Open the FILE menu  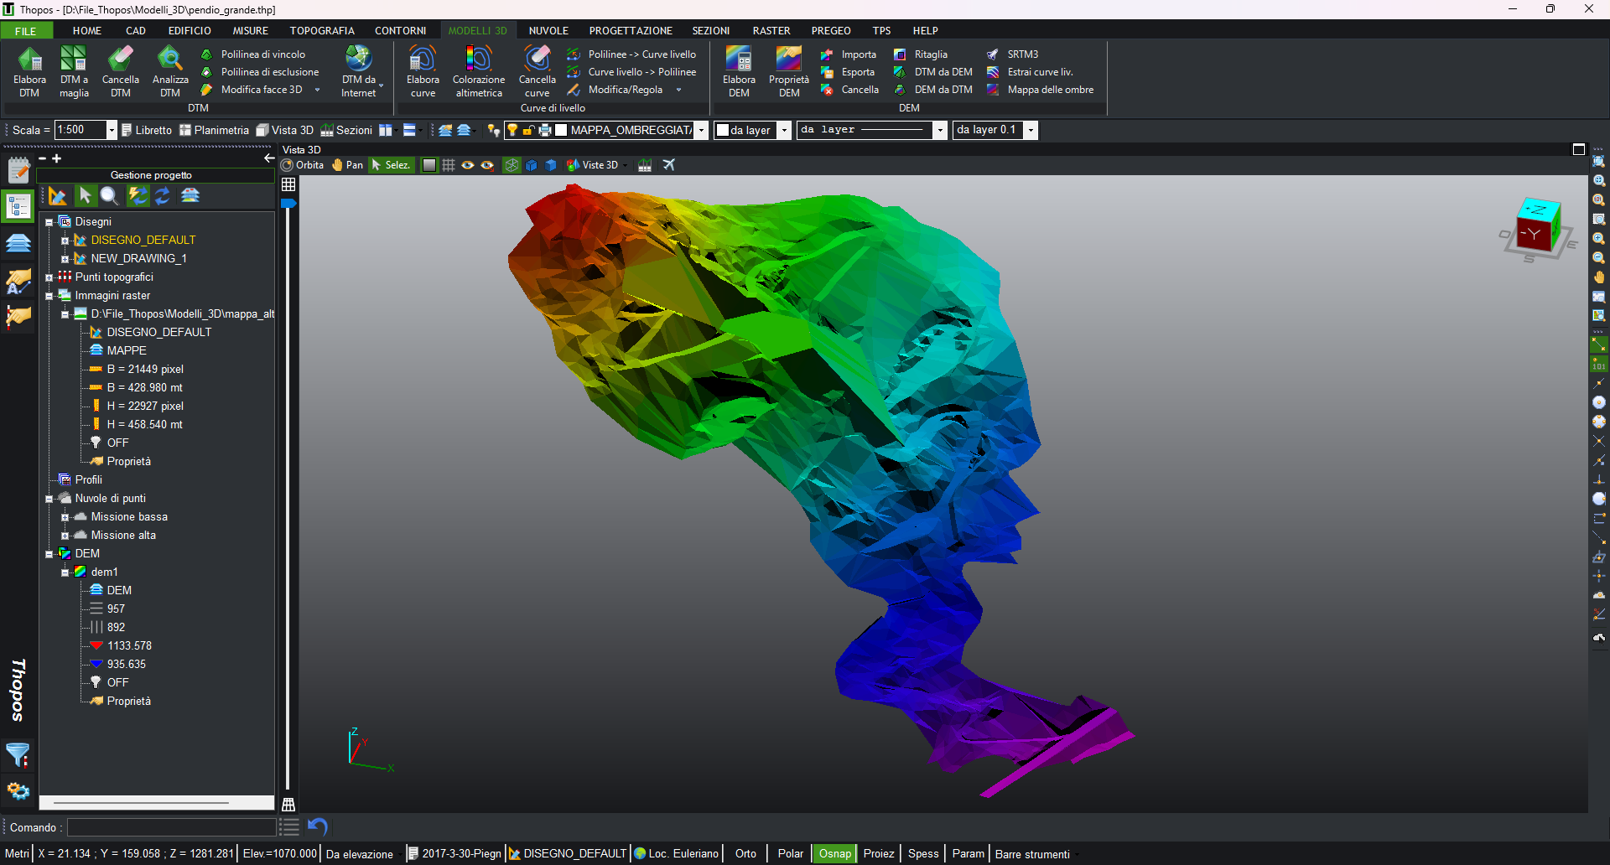[26, 30]
